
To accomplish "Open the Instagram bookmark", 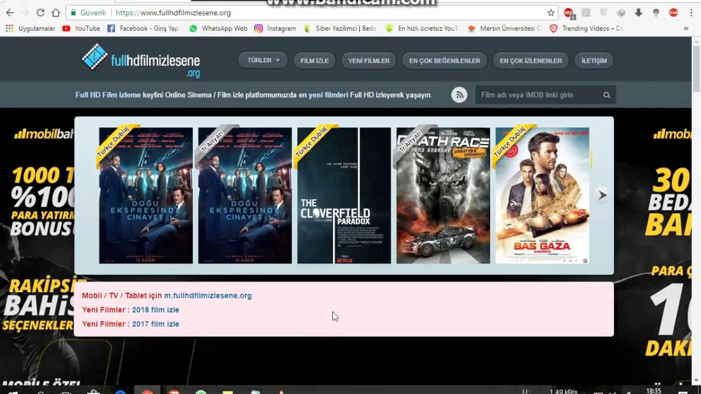I will [x=275, y=28].
